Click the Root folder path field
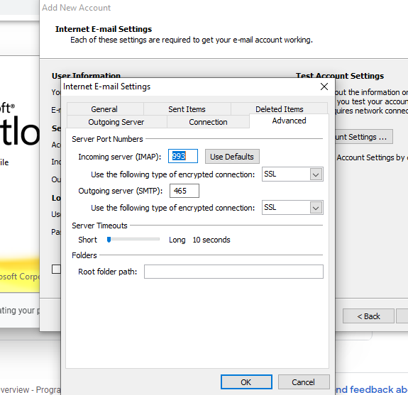 click(233, 272)
